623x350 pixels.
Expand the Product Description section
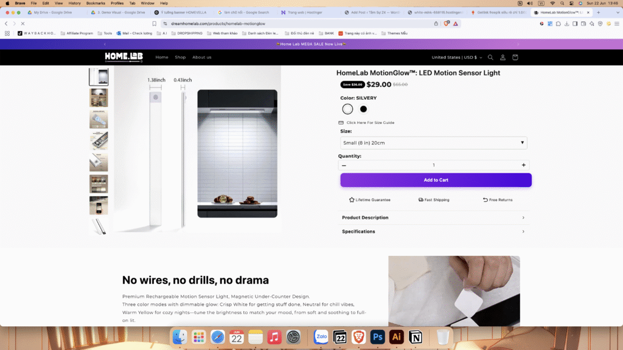click(433, 218)
